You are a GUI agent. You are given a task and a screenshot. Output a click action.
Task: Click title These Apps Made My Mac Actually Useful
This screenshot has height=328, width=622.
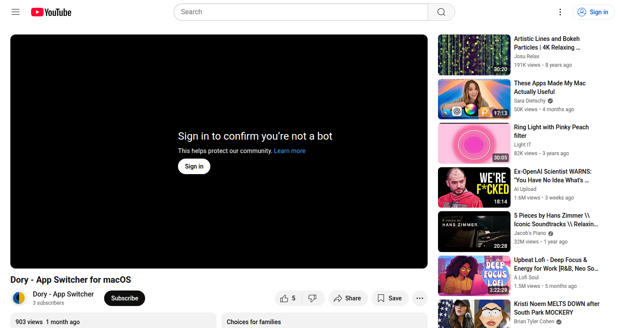coord(550,87)
